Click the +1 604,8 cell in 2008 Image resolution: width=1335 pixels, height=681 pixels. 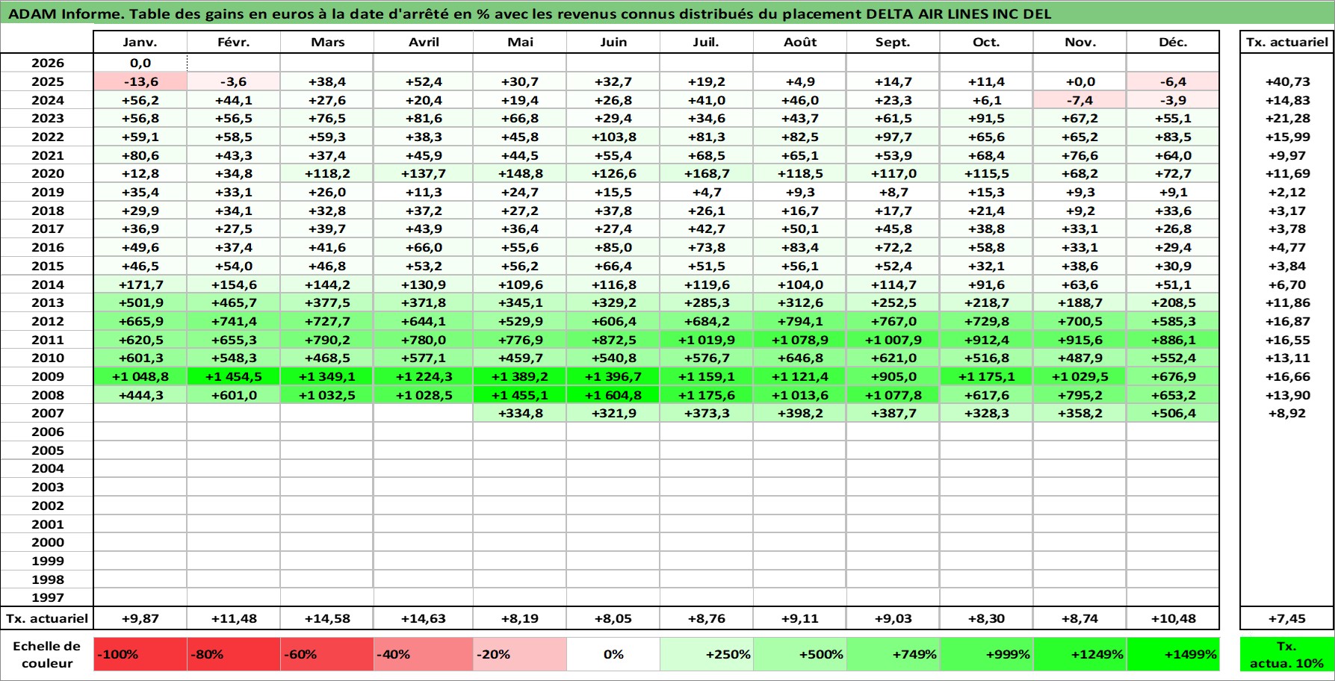pos(613,396)
